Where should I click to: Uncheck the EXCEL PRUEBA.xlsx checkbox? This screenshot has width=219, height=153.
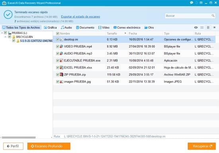point(58,68)
